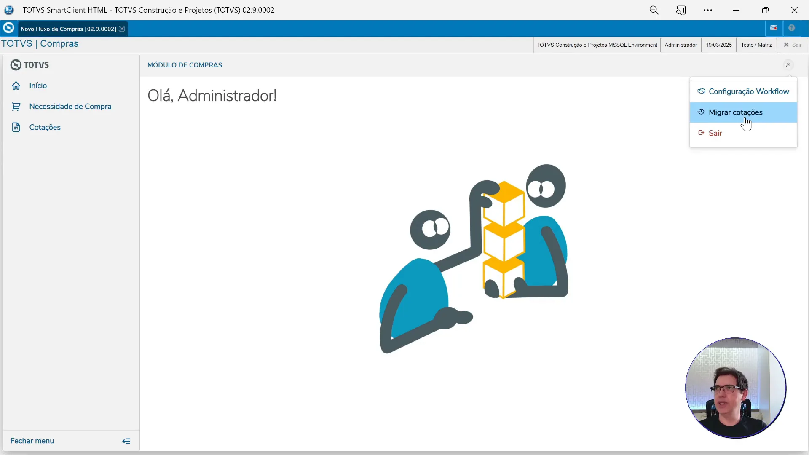The height and width of the screenshot is (455, 809).
Task: Click the Necessidade de Compra cart icon
Action: [x=16, y=107]
